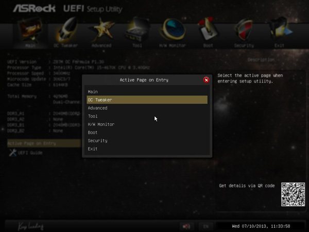Click the Boot joystick icon
This screenshot has width=309, height=232.
click(x=208, y=29)
